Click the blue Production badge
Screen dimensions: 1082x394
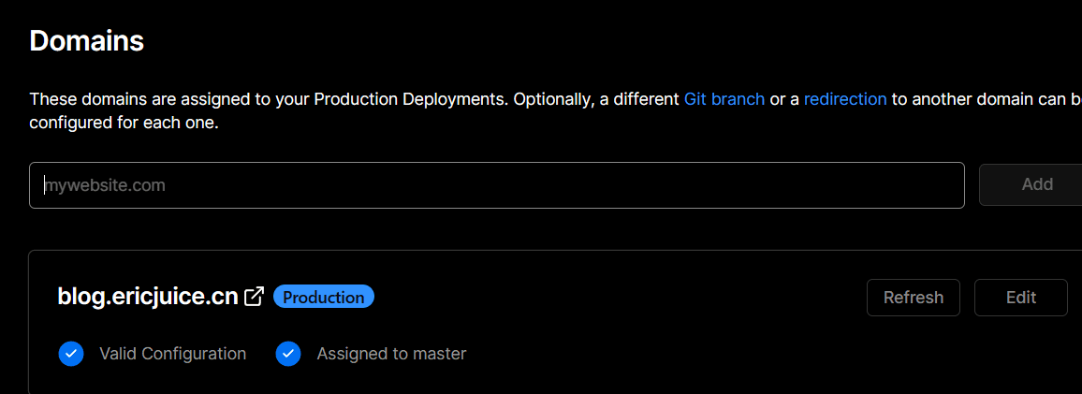pos(324,297)
